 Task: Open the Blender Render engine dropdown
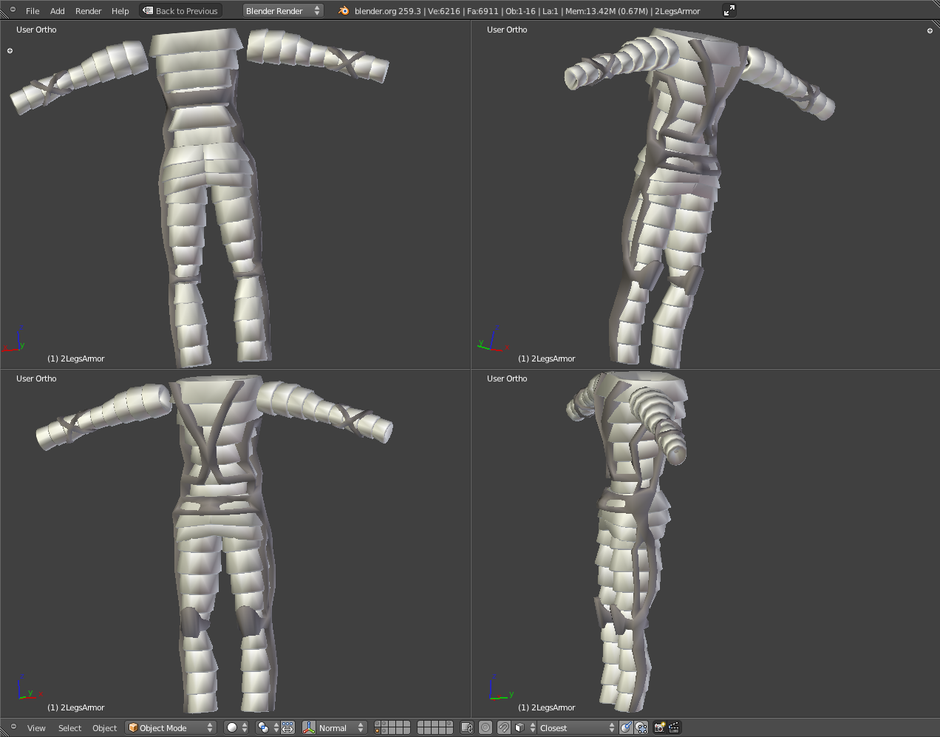[283, 10]
